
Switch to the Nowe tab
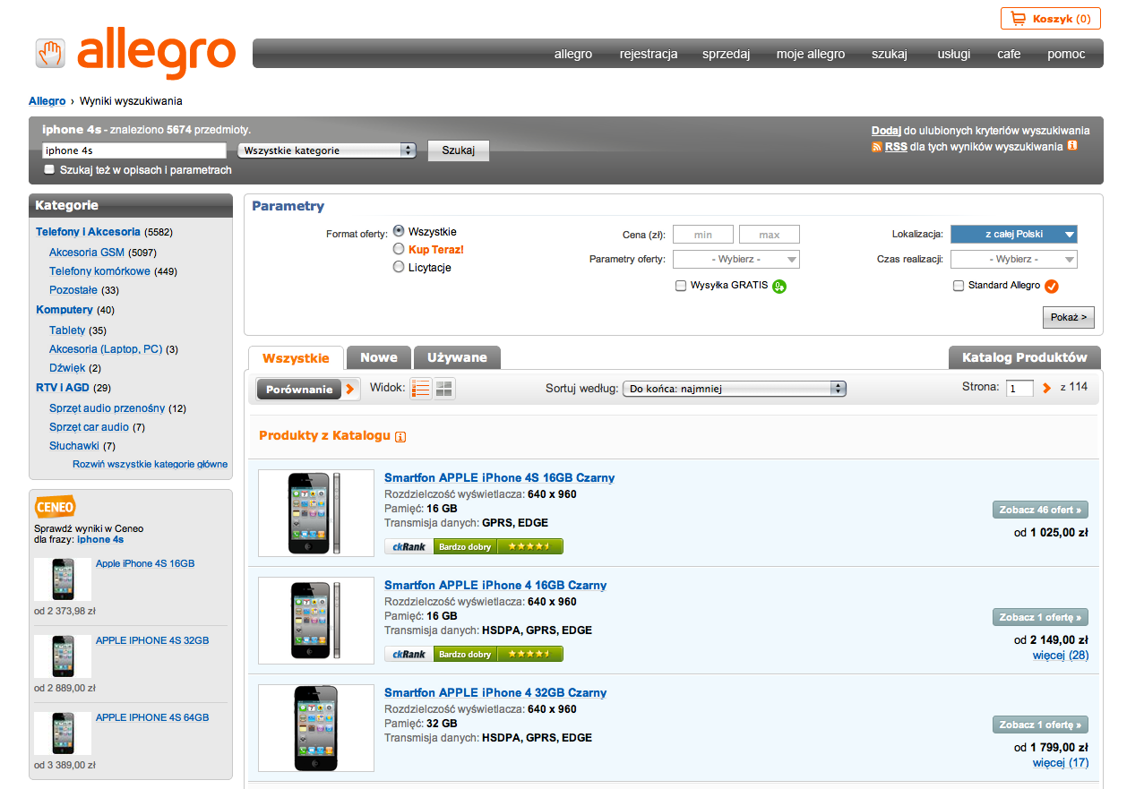click(x=379, y=357)
